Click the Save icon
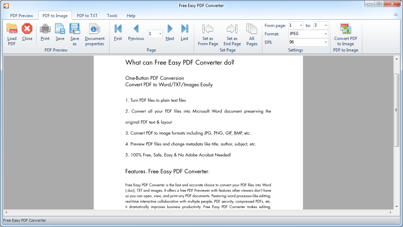The image size is (403, 227). point(60,33)
